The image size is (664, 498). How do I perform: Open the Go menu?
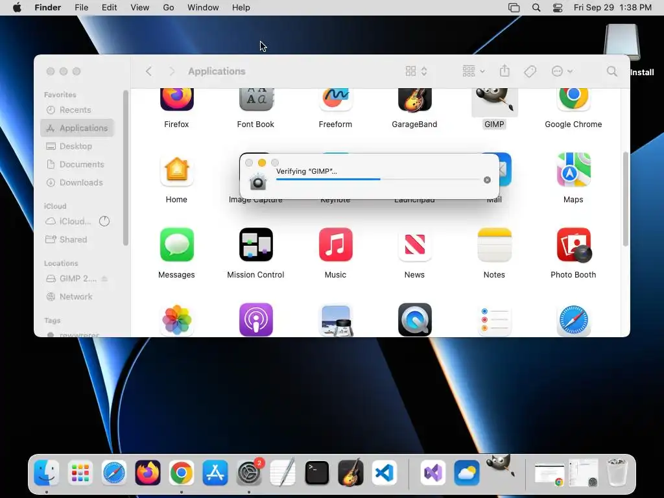tap(169, 8)
